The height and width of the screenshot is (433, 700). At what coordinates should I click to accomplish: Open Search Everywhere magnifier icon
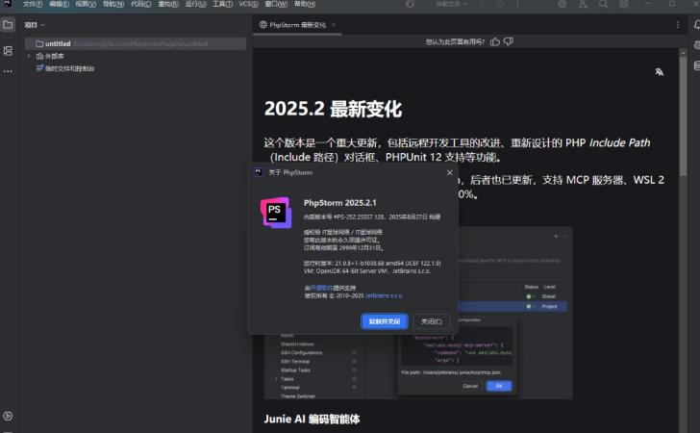coord(603,4)
